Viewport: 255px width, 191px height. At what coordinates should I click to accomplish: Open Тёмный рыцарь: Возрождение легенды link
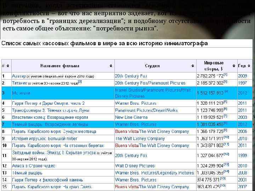(x=50, y=125)
